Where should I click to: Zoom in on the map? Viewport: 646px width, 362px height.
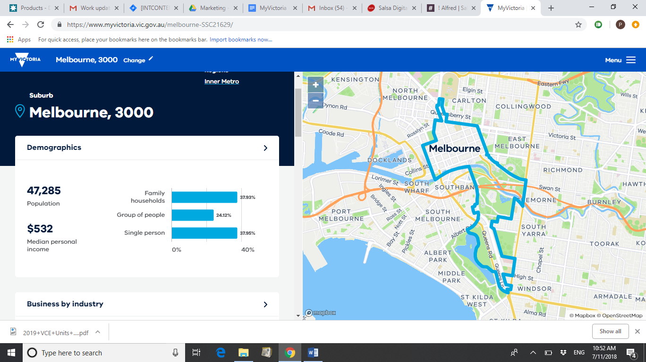pos(315,85)
